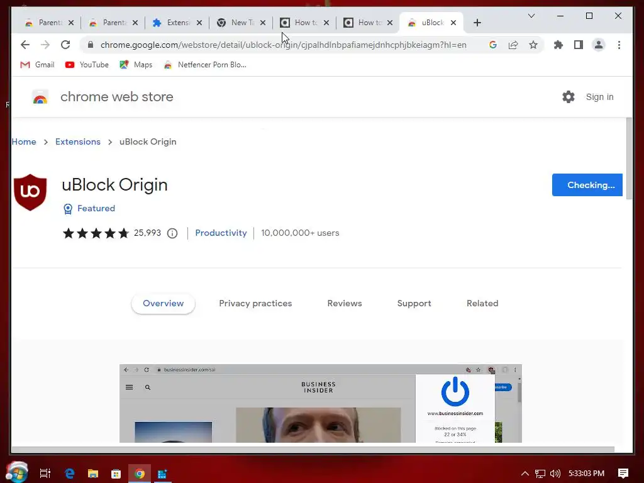Show hidden tray icons chevron
Screen dimensions: 644x483
click(525, 474)
